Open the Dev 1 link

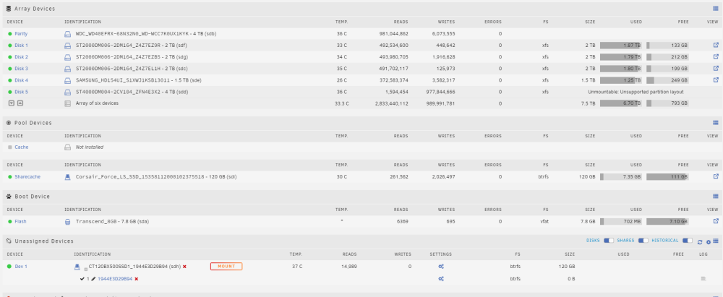pos(21,267)
